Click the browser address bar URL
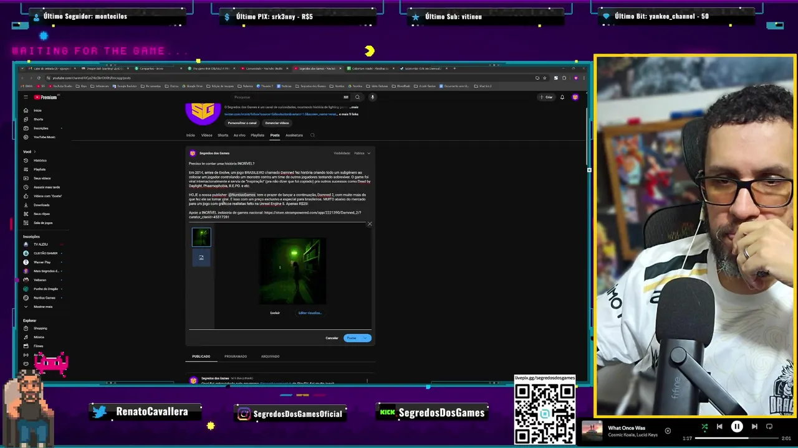The width and height of the screenshot is (798, 448). point(91,78)
